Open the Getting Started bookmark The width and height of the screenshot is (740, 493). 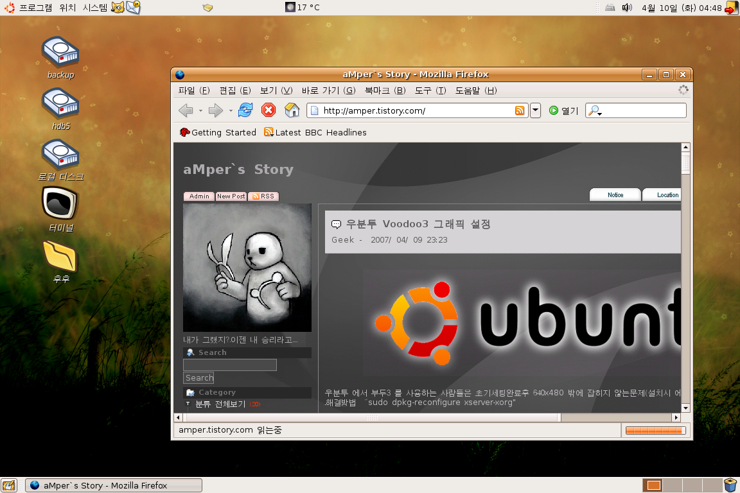[x=218, y=133]
